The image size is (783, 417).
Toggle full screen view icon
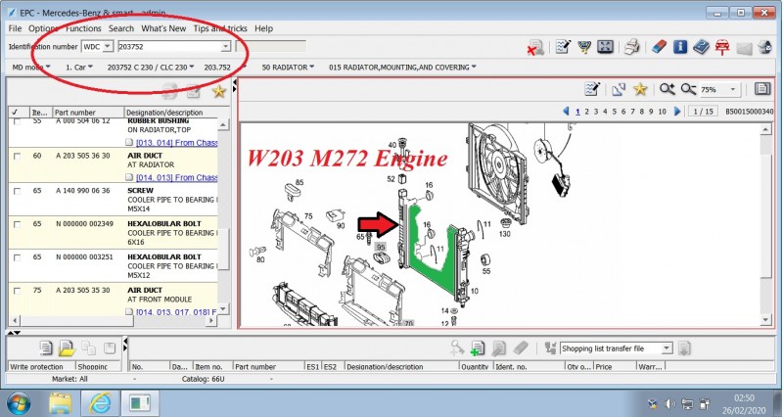pyautogui.click(x=605, y=47)
